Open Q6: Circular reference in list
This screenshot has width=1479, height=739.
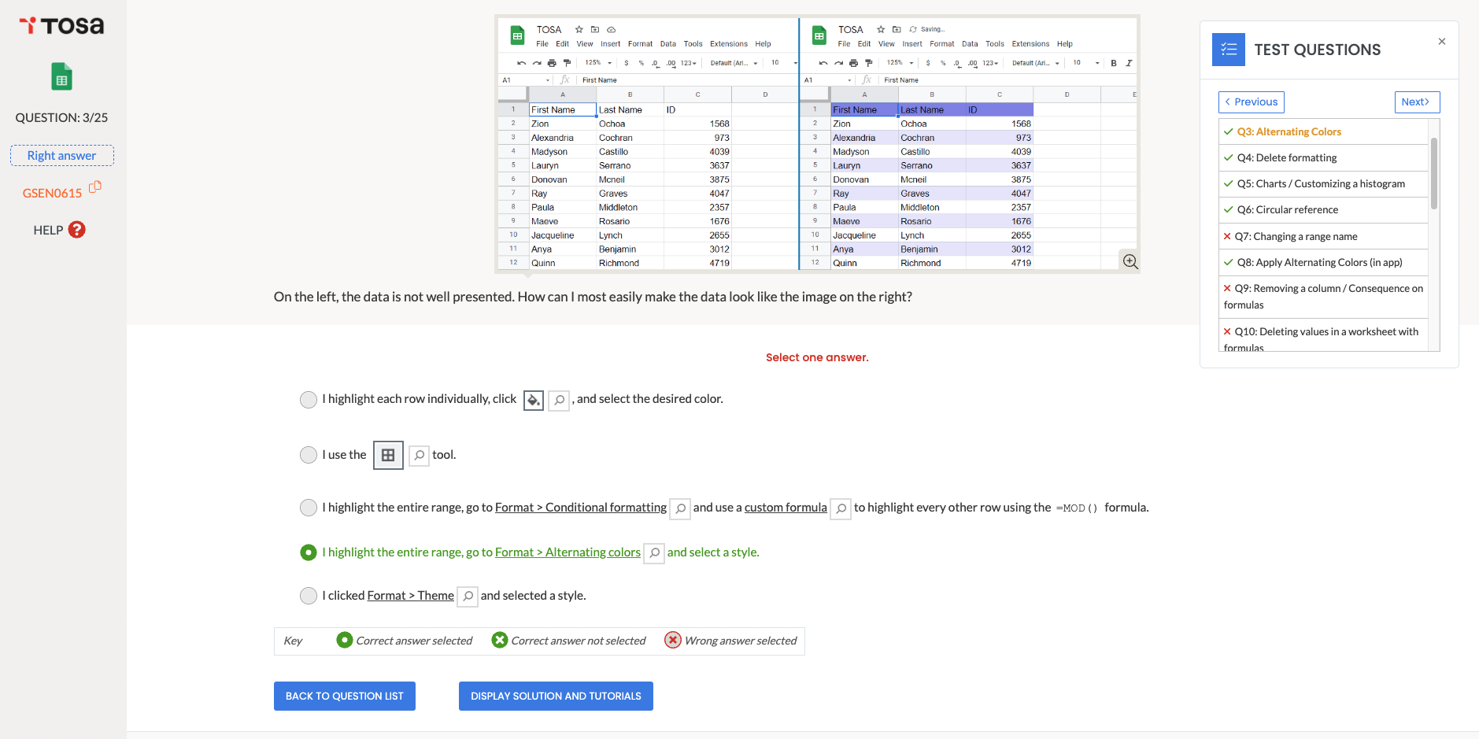1322,209
